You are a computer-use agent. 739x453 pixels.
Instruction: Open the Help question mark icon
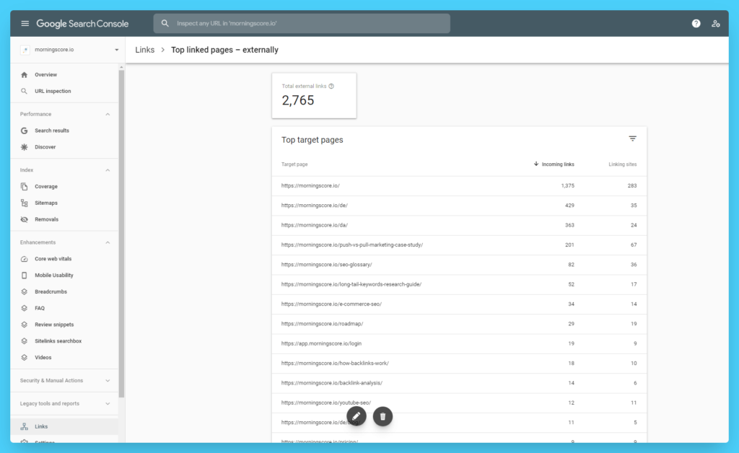696,24
